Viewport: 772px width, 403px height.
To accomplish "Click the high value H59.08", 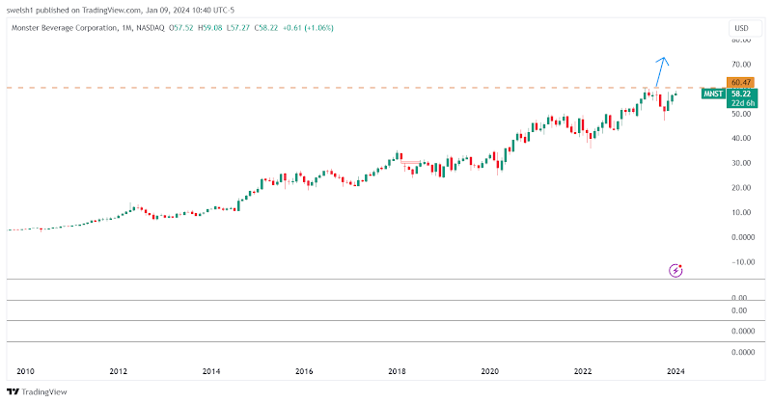I will tap(209, 28).
